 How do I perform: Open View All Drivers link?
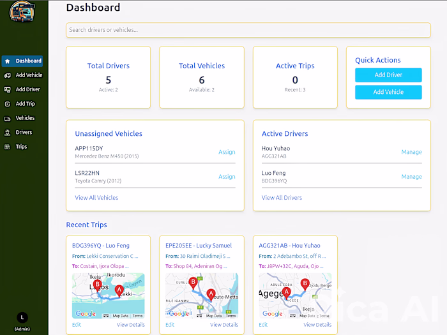point(282,198)
